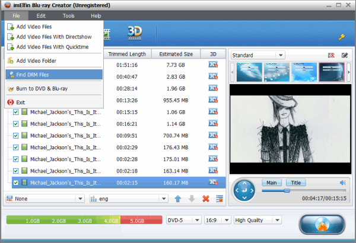Click the 3D icon for the 00:28:14 row
The height and width of the screenshot is (243, 356).
213,88
